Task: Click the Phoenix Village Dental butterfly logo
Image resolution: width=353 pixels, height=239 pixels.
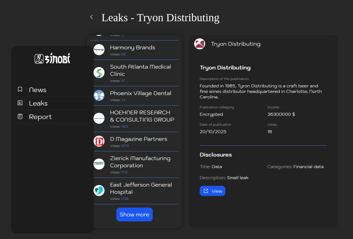Action: (x=99, y=95)
